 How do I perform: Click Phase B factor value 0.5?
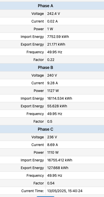50,121
